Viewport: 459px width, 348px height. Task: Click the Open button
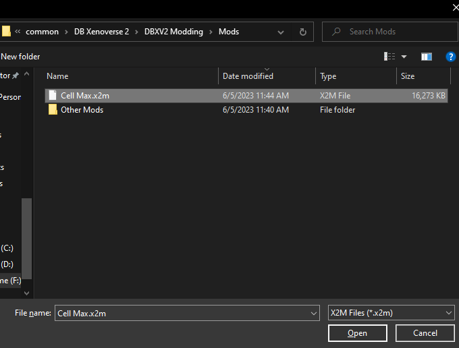pos(358,333)
